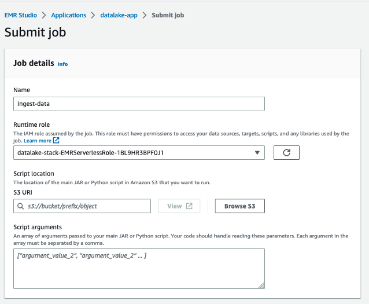The height and width of the screenshot is (304, 369).
Task: Focus the Name input field
Action: [139, 104]
